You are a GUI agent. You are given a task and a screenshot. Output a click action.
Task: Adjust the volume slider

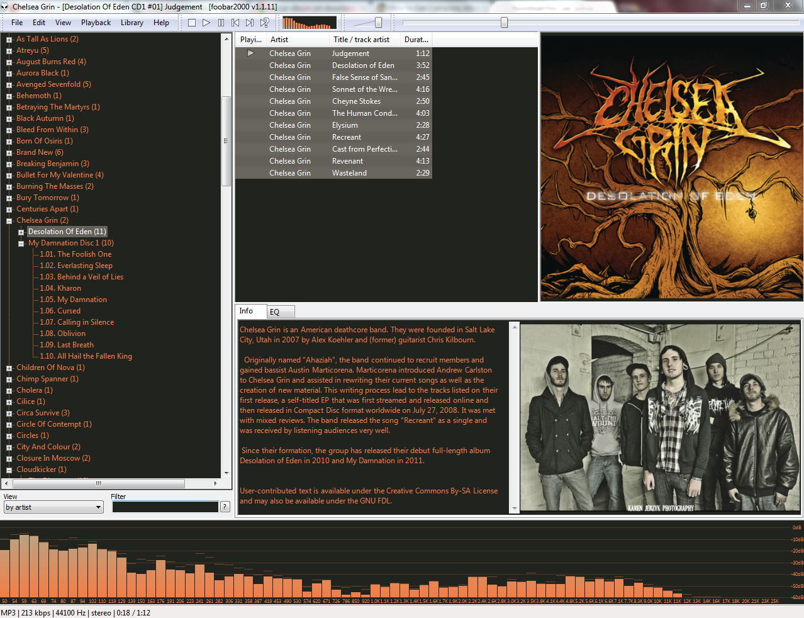378,23
